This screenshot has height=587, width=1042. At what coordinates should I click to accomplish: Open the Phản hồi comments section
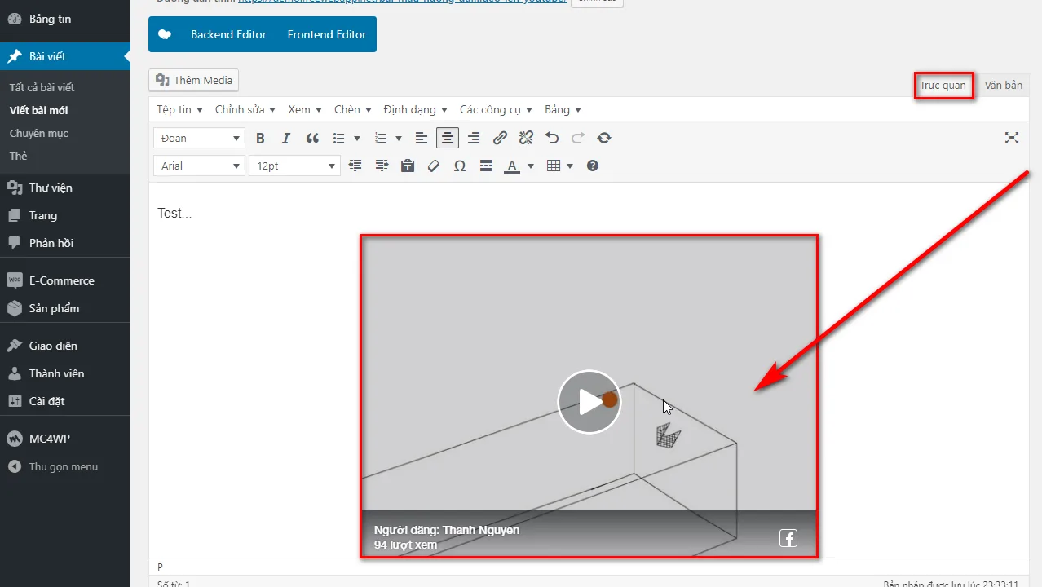coord(65,243)
